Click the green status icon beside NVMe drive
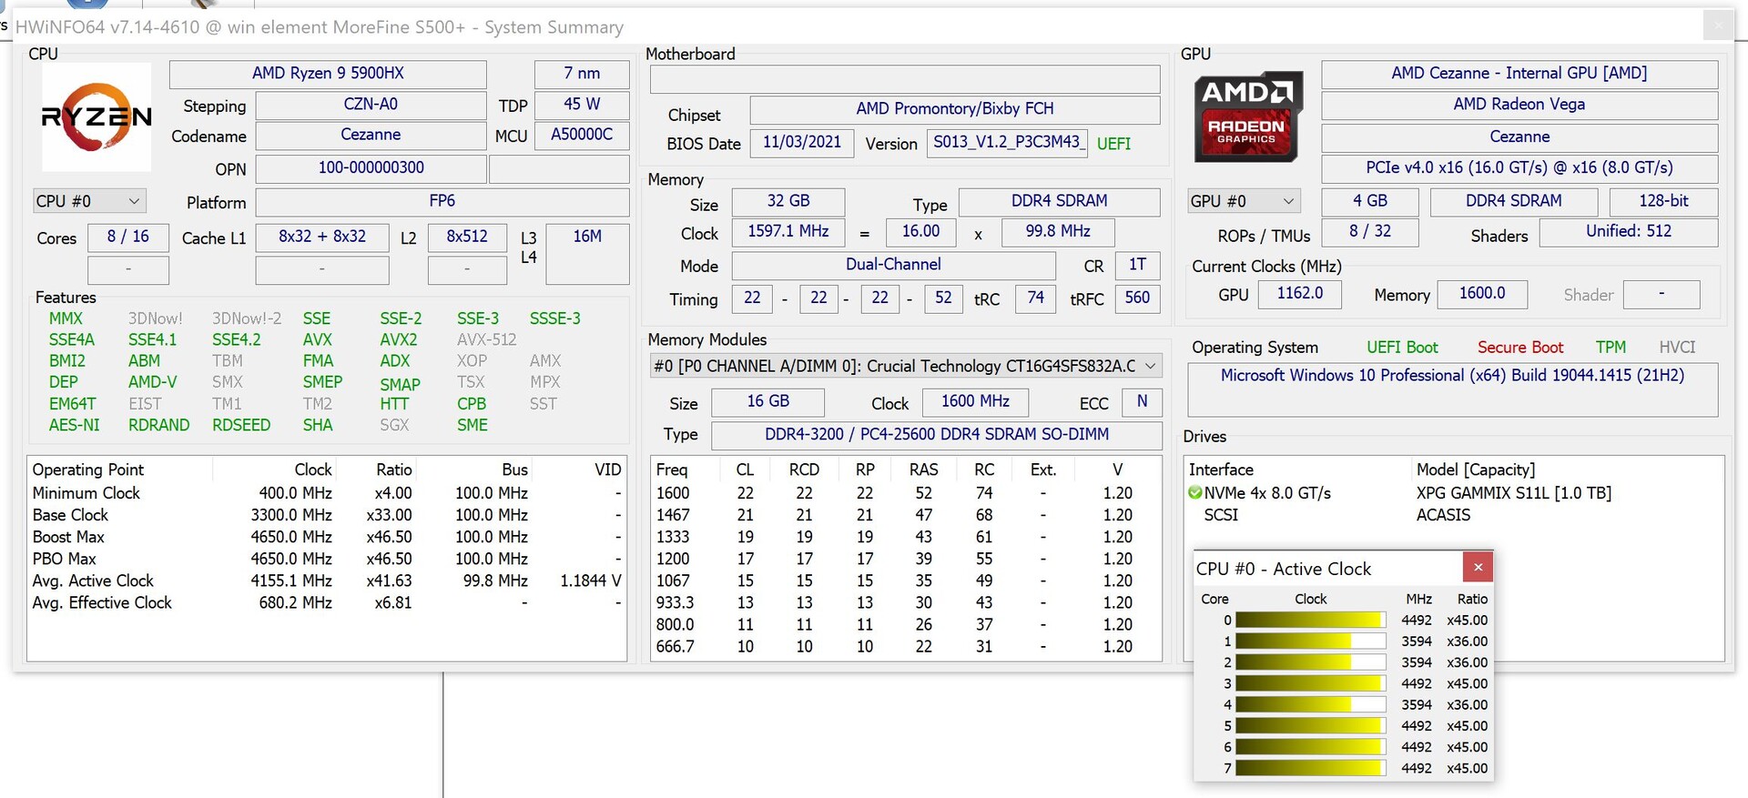Image resolution: width=1748 pixels, height=798 pixels. [x=1195, y=493]
